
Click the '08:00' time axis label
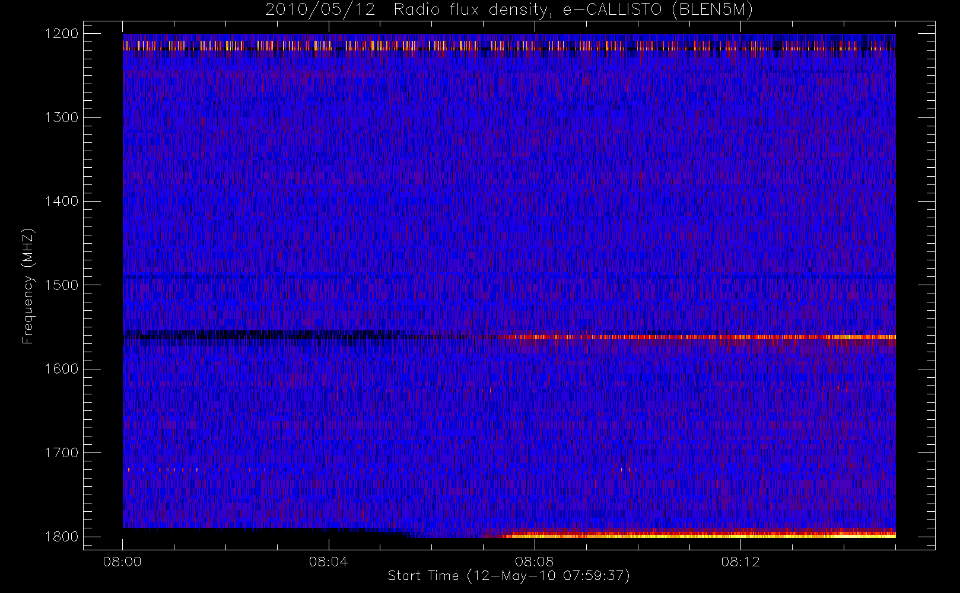[x=122, y=562]
